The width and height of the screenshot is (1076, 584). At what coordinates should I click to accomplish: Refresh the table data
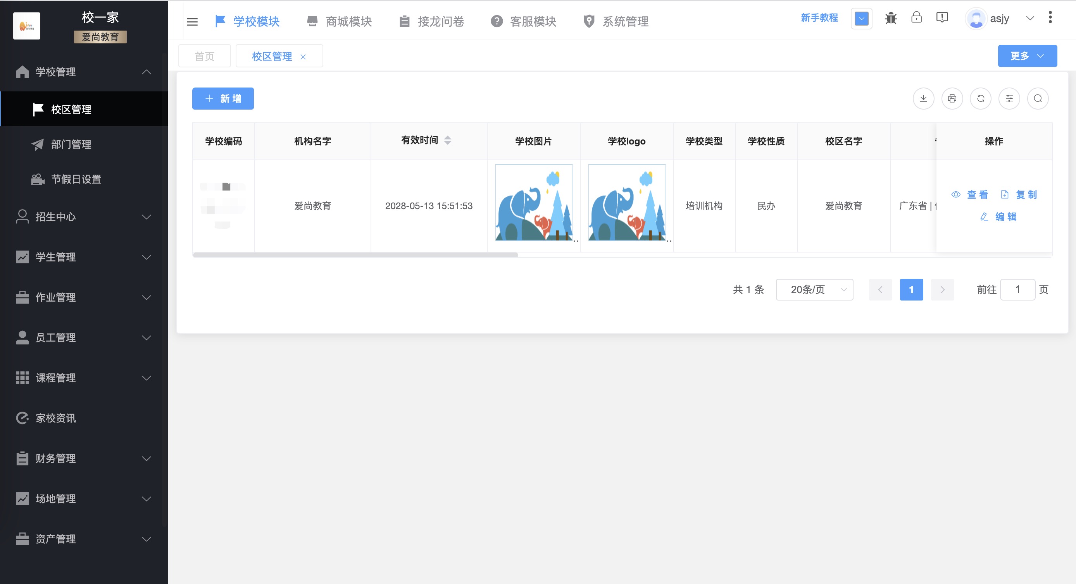point(981,98)
